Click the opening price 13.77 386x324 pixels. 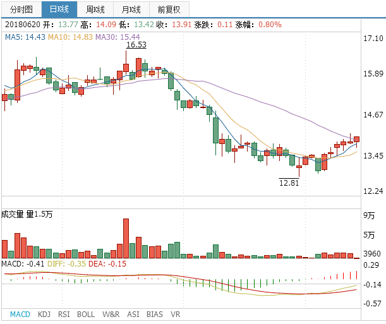coord(68,25)
